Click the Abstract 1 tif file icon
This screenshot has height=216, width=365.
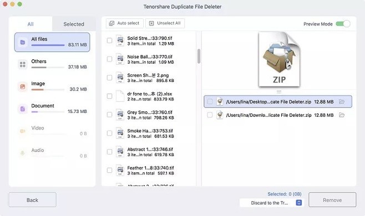(x=120, y=152)
